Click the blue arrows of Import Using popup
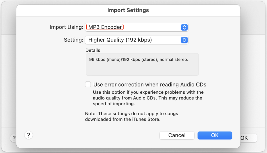Viewport: 267px width, 153px height. tap(184, 27)
